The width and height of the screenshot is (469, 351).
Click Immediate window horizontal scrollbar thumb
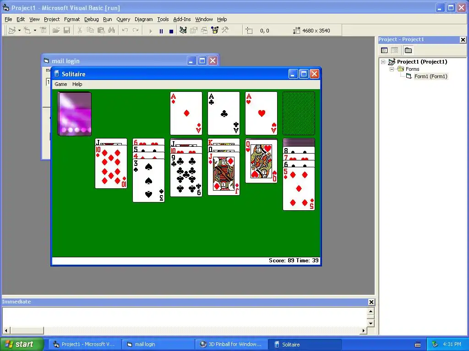(27, 331)
